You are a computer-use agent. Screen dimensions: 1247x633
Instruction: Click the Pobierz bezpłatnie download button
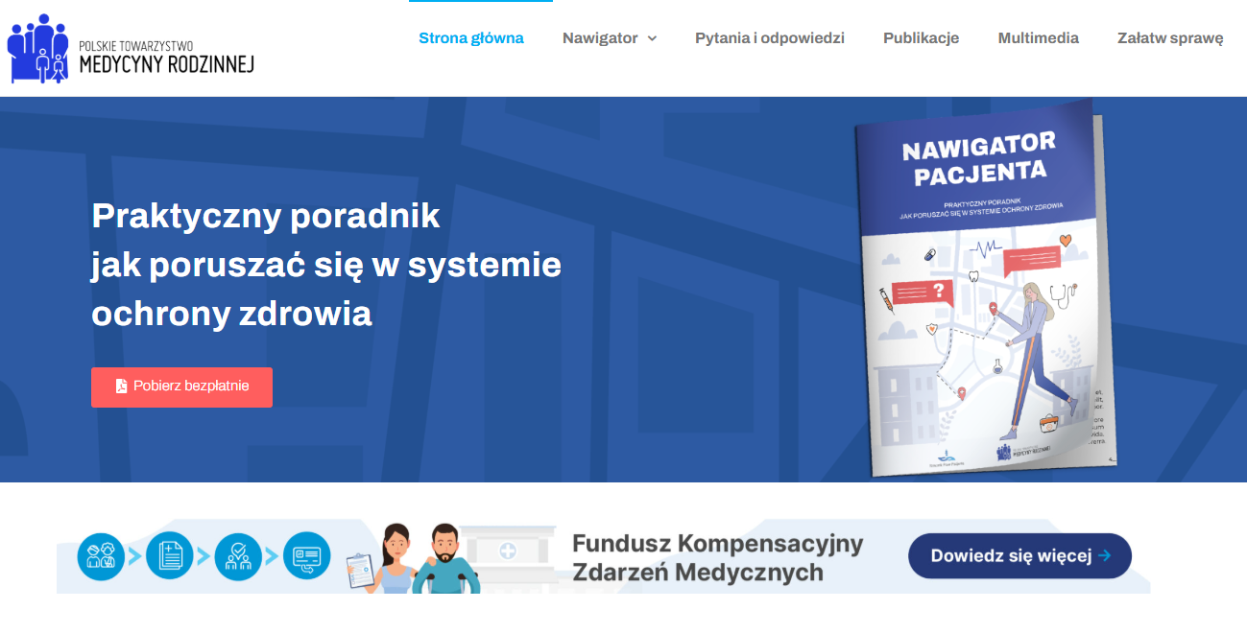pos(181,387)
